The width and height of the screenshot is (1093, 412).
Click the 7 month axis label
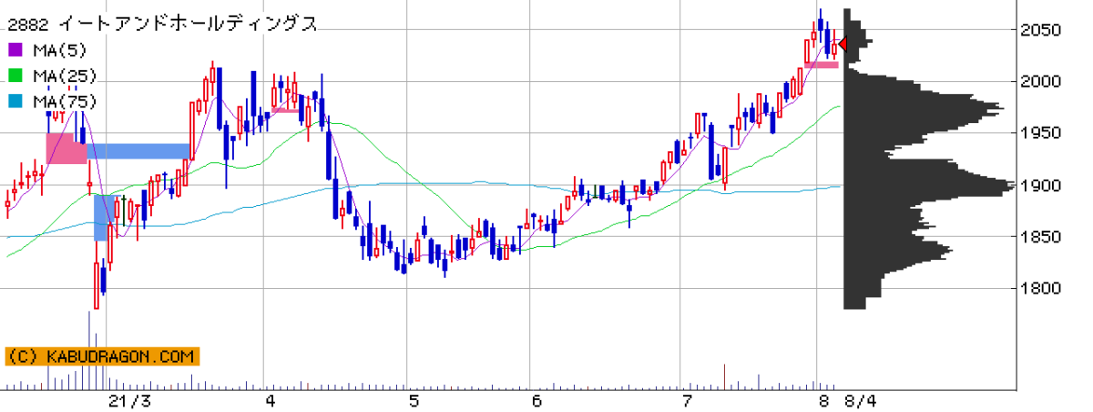click(x=686, y=401)
